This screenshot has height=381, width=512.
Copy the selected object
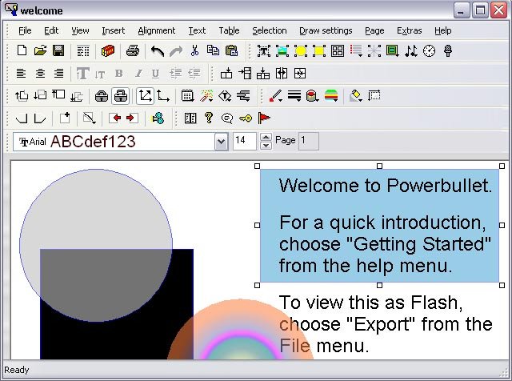pyautogui.click(x=213, y=51)
